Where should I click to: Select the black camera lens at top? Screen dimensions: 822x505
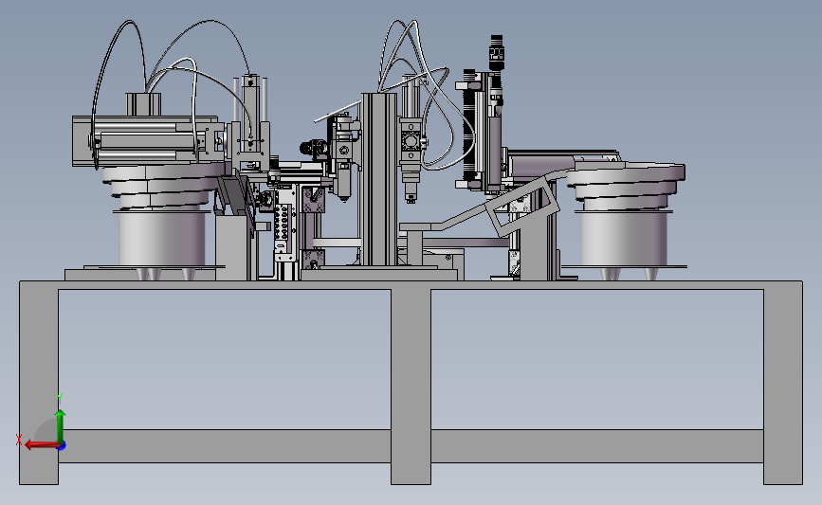pyautogui.click(x=497, y=53)
